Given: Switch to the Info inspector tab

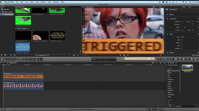Looking at the screenshot, I should click(190, 7).
